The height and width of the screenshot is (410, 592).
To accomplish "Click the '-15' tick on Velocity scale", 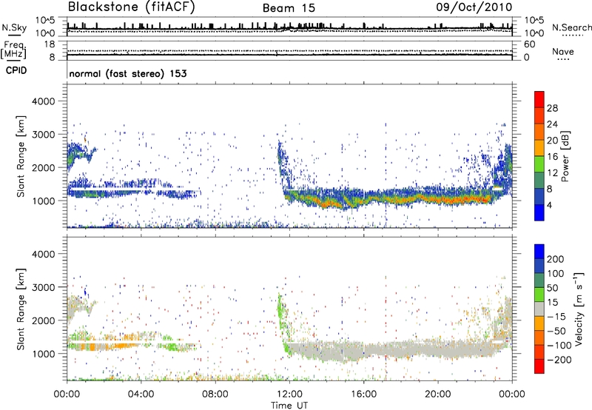I will tap(556, 317).
